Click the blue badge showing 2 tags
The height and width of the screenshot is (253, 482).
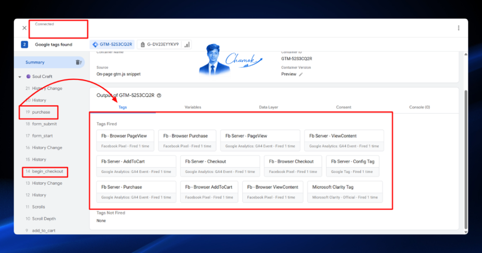point(24,44)
